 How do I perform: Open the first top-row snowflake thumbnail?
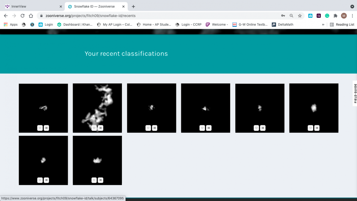(43, 108)
